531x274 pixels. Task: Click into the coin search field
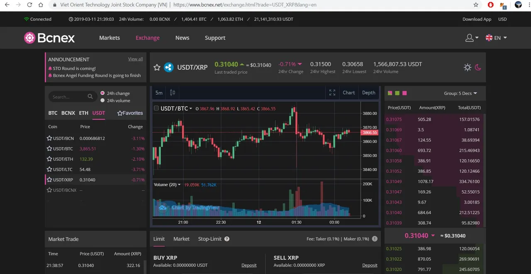[x=73, y=97]
